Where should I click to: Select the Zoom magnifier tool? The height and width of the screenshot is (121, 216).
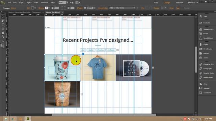pyautogui.click(x=3, y=37)
